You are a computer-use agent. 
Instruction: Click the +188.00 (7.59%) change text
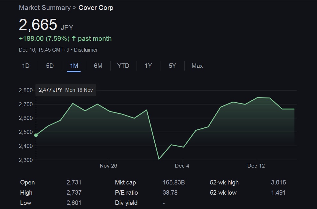(44, 39)
